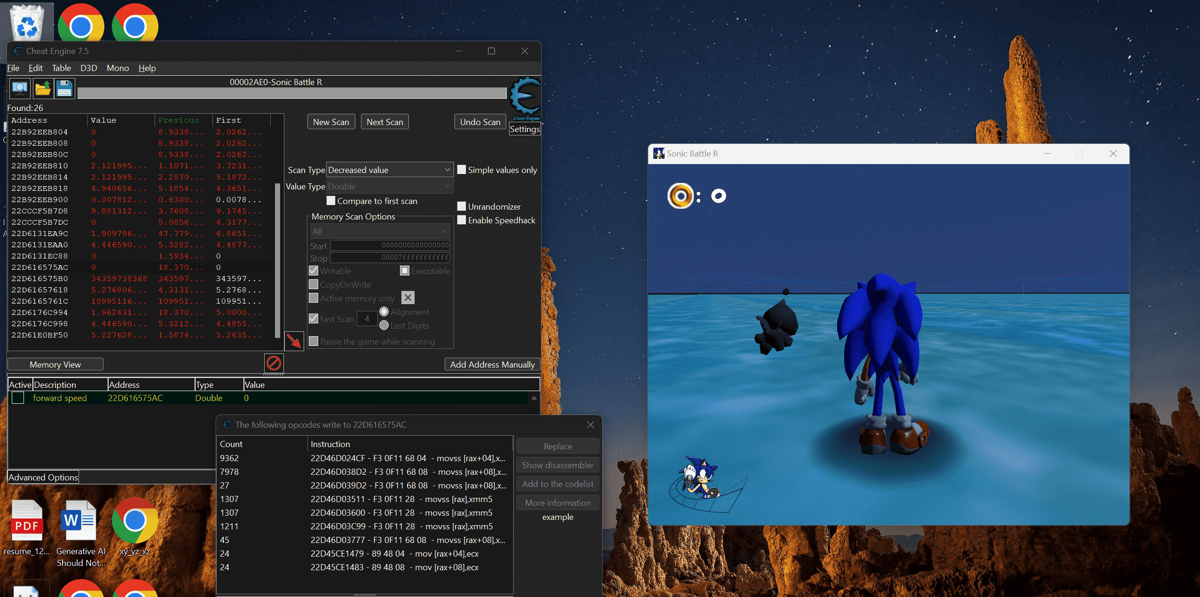Select the instruction row with count 9362

[362, 458]
